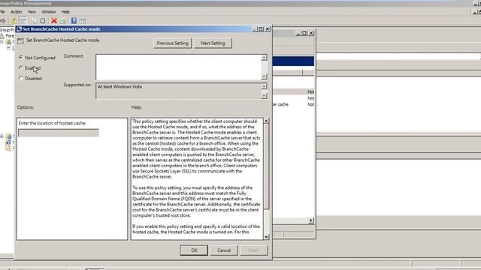Go to the Previous Setting

pyautogui.click(x=172, y=43)
